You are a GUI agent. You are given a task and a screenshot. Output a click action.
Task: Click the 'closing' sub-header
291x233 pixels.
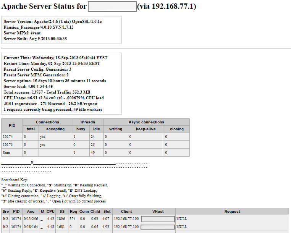(177, 129)
